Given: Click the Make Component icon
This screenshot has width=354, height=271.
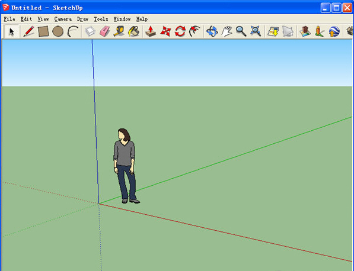Looking at the screenshot, I should tap(90, 31).
